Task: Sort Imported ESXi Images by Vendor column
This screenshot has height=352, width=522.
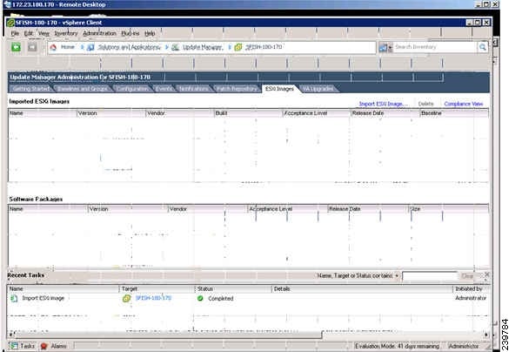Action: point(180,113)
